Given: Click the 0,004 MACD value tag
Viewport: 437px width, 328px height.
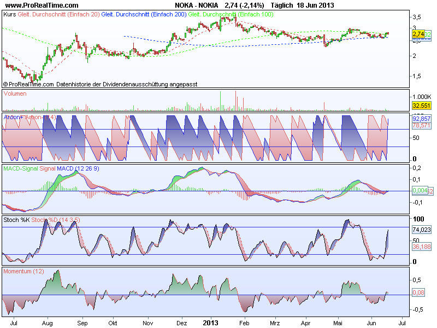Looking at the screenshot, I should pos(420,190).
